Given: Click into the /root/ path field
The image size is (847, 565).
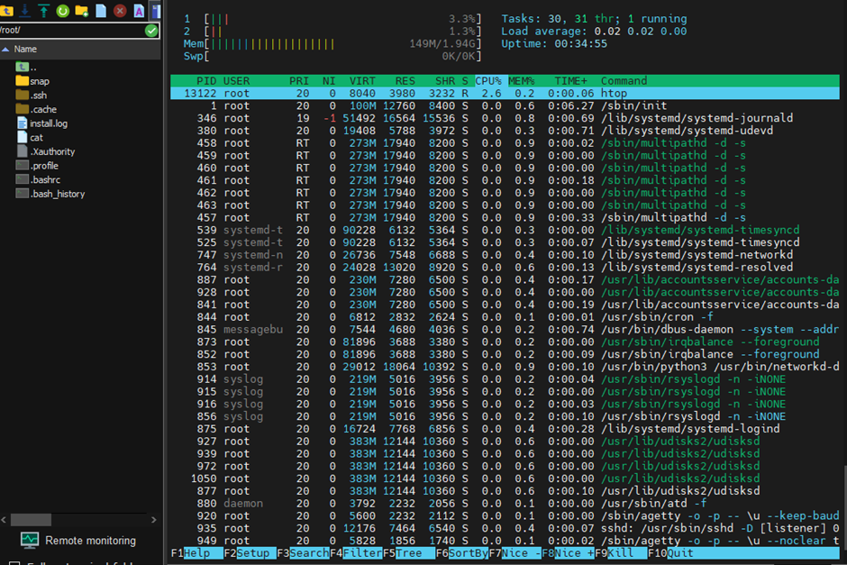Looking at the screenshot, I should click(x=71, y=31).
